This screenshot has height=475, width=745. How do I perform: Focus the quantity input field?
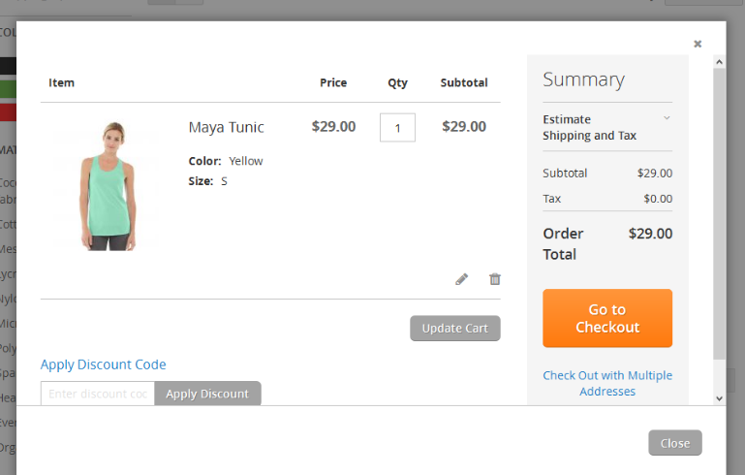pos(397,127)
